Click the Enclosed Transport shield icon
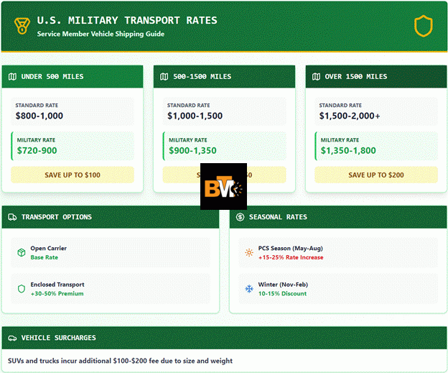Viewport: 448px width, 373px height. (x=22, y=289)
